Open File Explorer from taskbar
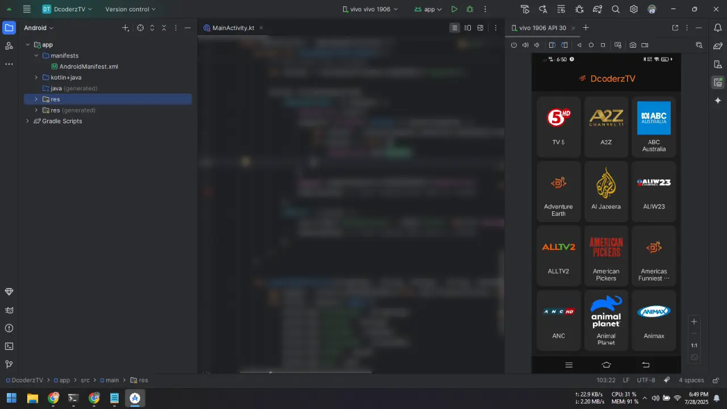Image resolution: width=727 pixels, height=409 pixels. (32, 398)
